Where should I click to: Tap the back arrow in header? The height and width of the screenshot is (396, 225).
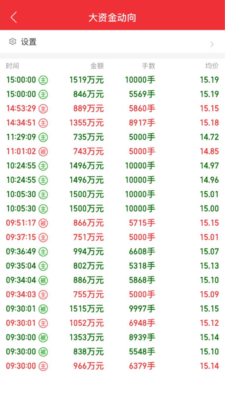click(x=14, y=18)
